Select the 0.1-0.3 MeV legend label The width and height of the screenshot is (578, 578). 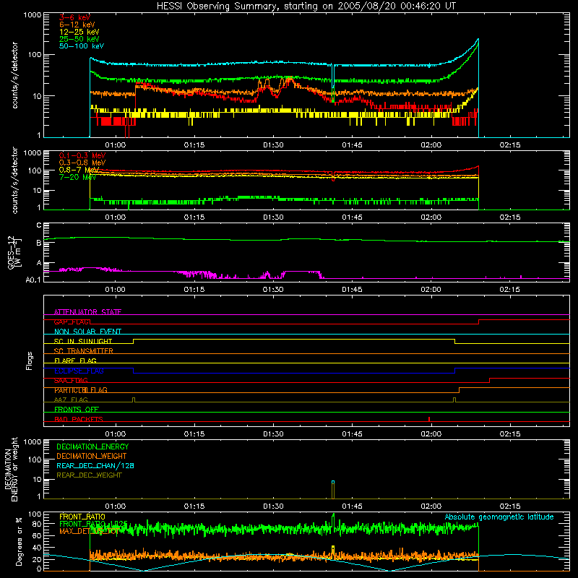(x=82, y=155)
